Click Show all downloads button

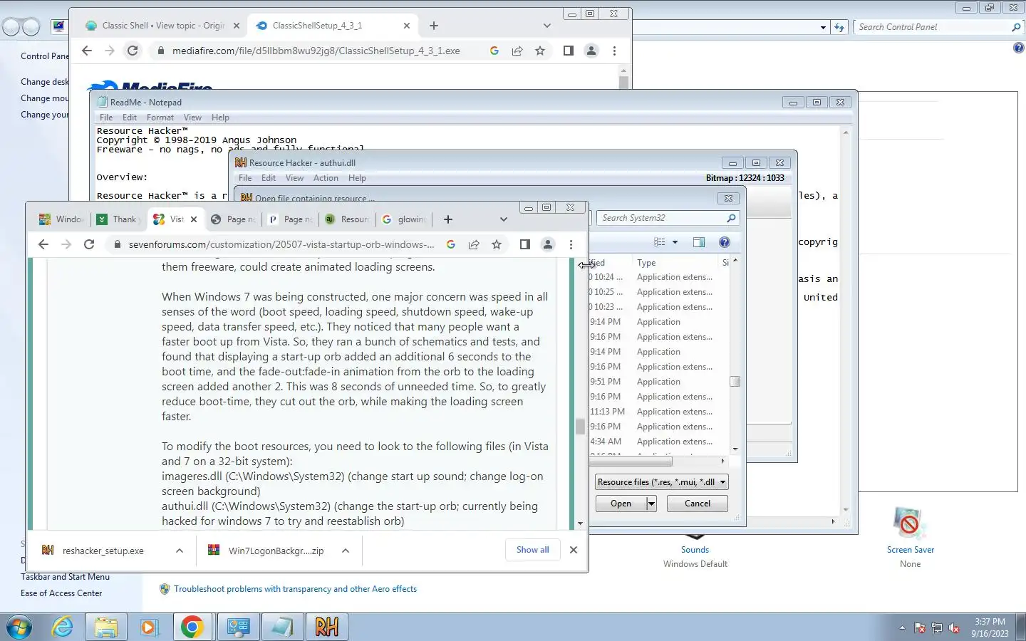pyautogui.click(x=533, y=550)
